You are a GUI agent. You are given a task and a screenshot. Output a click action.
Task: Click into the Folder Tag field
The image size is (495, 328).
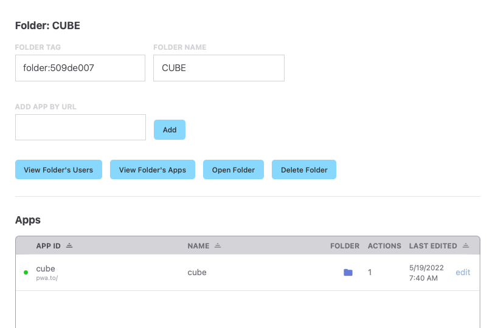(x=80, y=68)
